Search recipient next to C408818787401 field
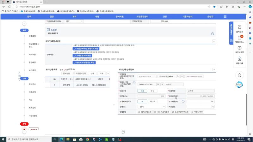This screenshot has height=142, width=253. pos(158,84)
